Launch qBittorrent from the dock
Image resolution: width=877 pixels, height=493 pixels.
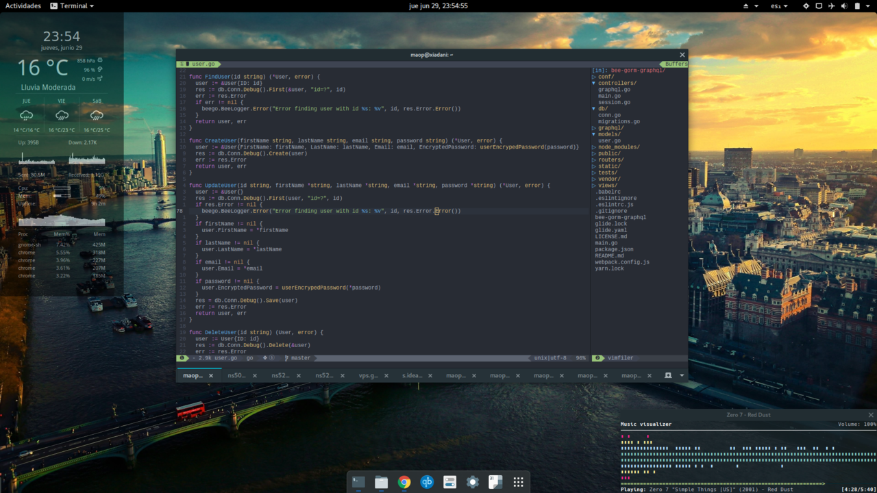[427, 482]
